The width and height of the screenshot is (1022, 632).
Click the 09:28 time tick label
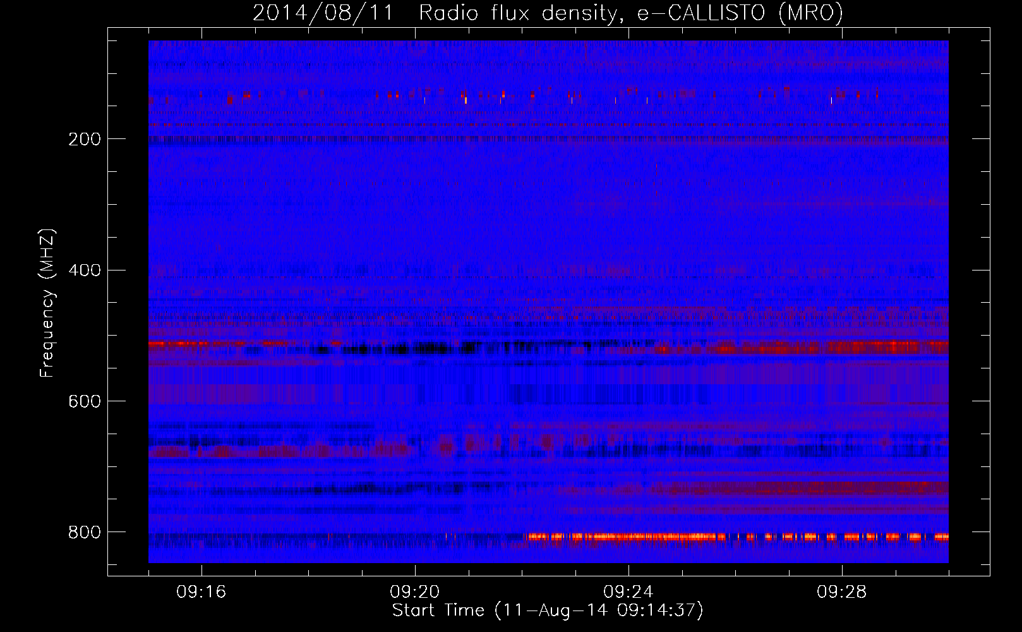[842, 592]
